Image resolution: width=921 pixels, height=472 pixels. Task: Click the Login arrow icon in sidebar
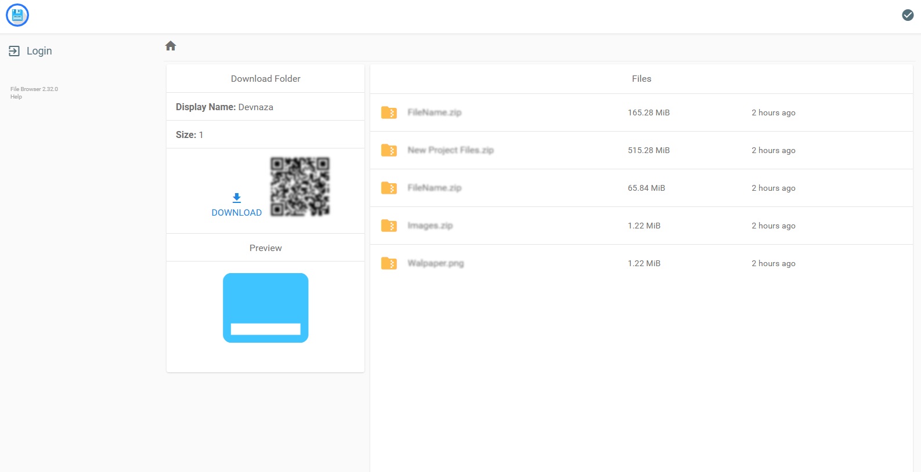click(x=14, y=51)
